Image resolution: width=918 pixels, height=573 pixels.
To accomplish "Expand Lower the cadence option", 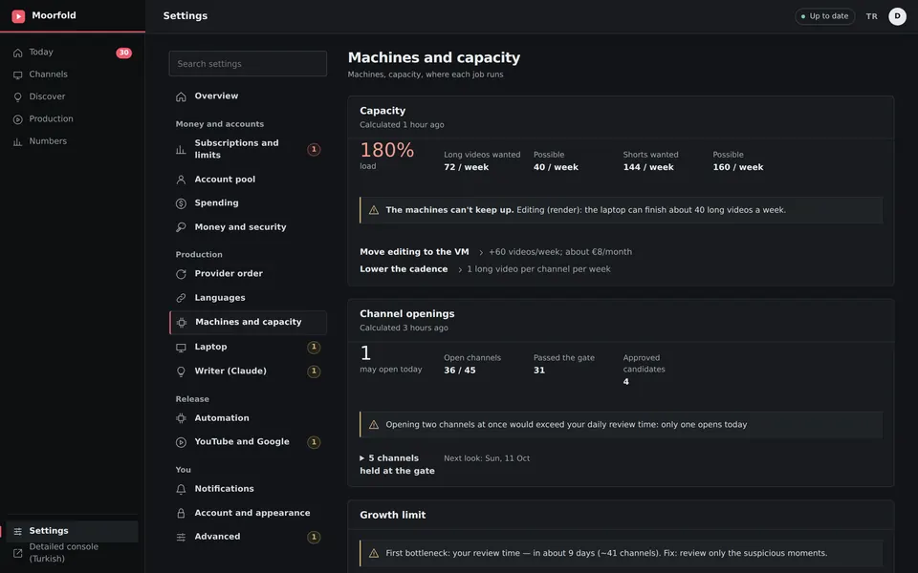I will click(x=404, y=269).
